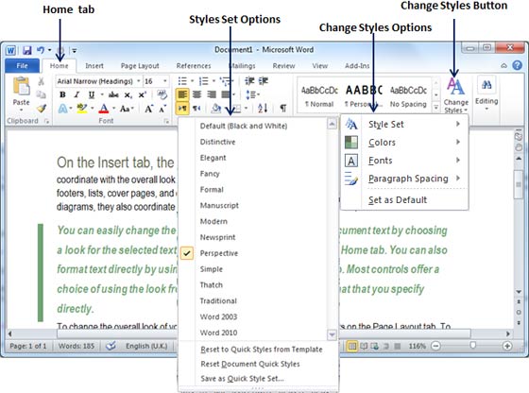Image resolution: width=529 pixels, height=393 pixels.
Task: Select Print Layout view icon in status bar
Action: [351, 346]
